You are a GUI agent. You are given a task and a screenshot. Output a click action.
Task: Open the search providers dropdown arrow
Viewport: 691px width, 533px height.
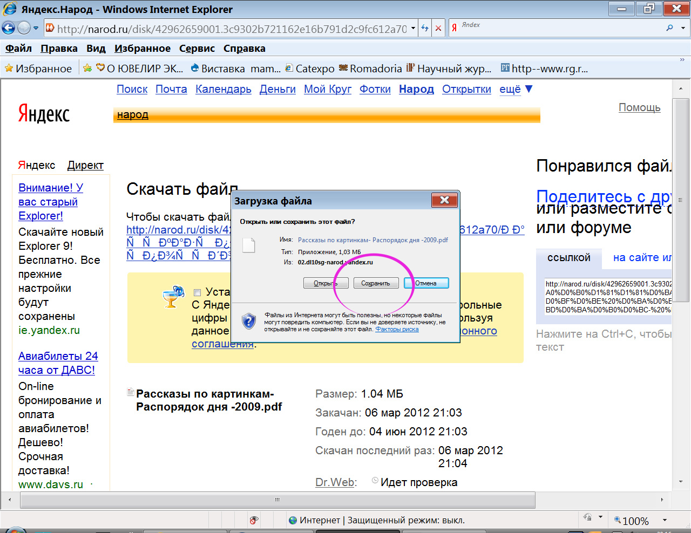(x=683, y=28)
